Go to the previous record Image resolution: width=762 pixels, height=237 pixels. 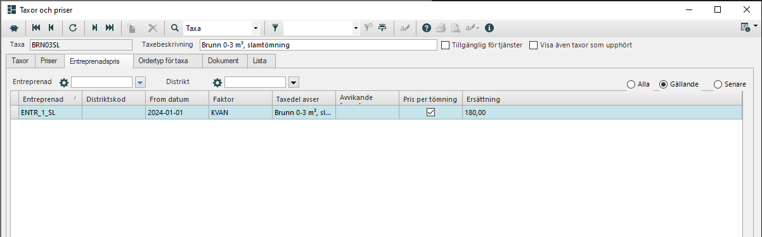(x=51, y=28)
